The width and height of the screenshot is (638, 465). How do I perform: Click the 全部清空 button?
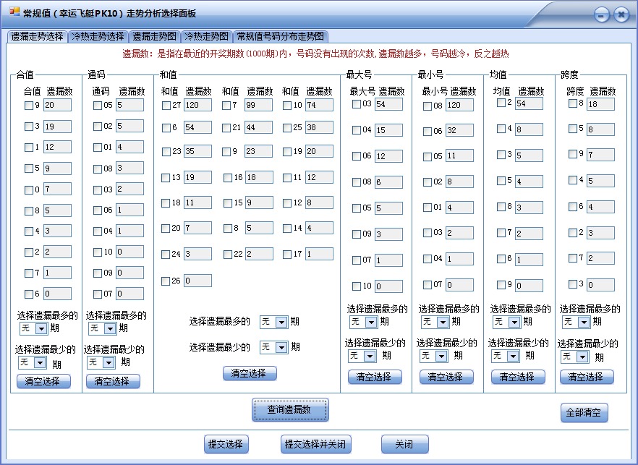pos(583,412)
